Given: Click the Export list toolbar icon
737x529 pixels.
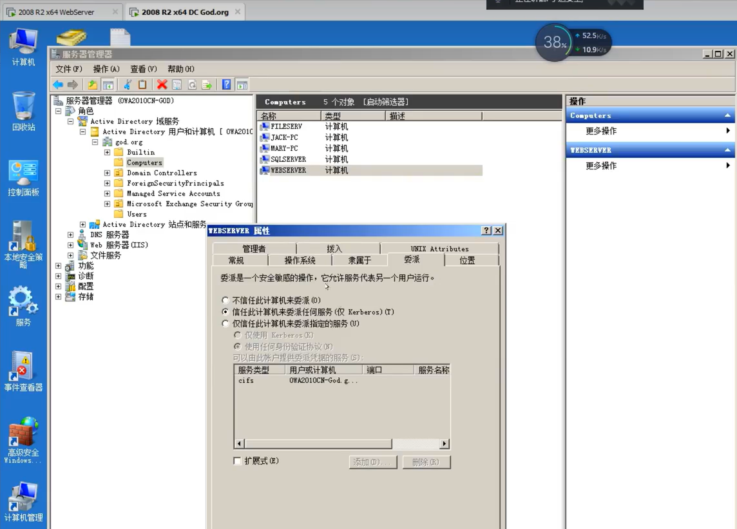Looking at the screenshot, I should point(207,84).
